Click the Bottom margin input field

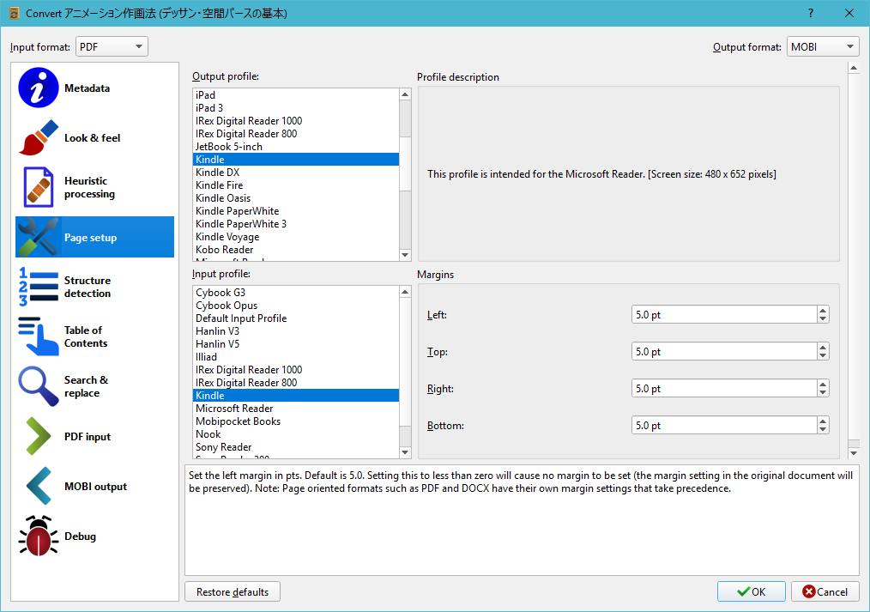[x=724, y=426]
